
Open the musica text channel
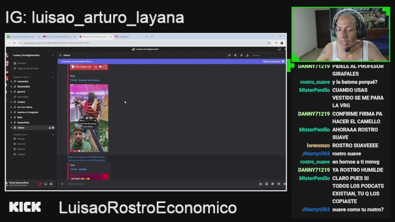pyautogui.click(x=21, y=102)
